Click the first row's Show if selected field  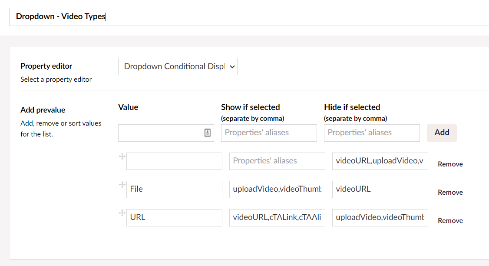(x=277, y=161)
